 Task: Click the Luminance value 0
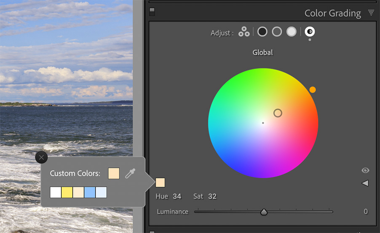366,212
